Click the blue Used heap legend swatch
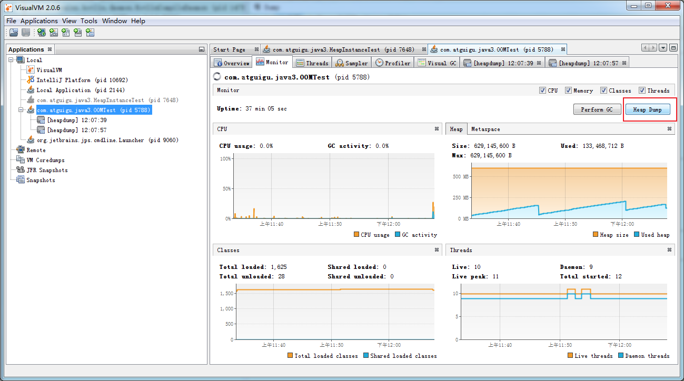Viewport: 684px width, 381px height. 637,235
